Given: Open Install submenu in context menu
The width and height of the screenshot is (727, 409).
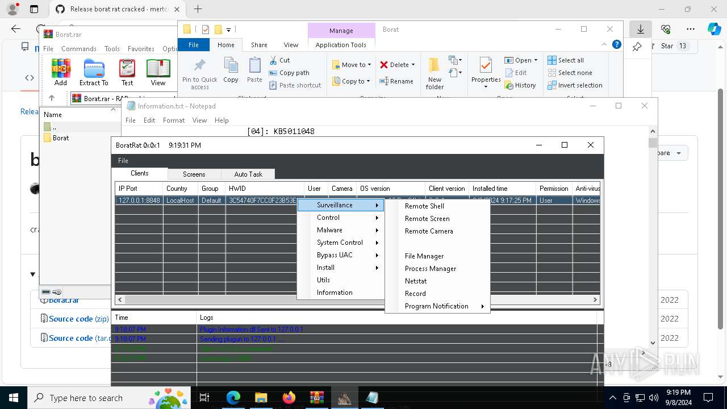Looking at the screenshot, I should coord(341,268).
